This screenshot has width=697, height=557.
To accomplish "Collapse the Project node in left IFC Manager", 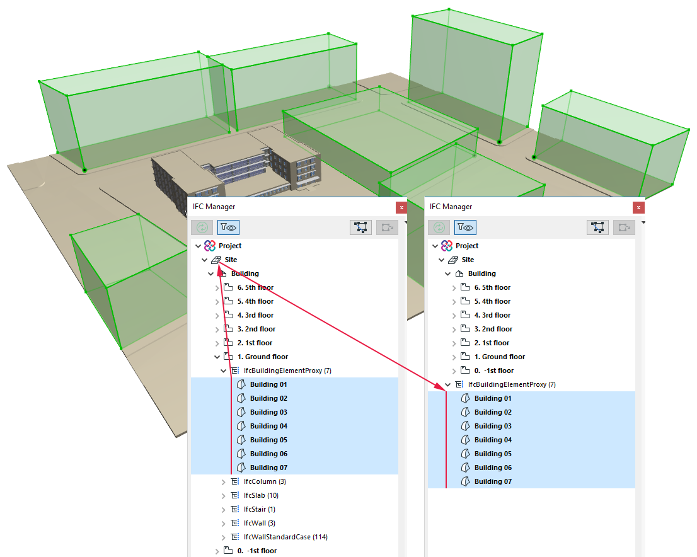I will pos(198,246).
